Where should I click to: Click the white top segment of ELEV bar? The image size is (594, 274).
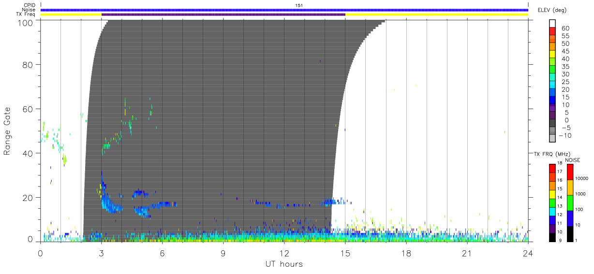[552, 24]
